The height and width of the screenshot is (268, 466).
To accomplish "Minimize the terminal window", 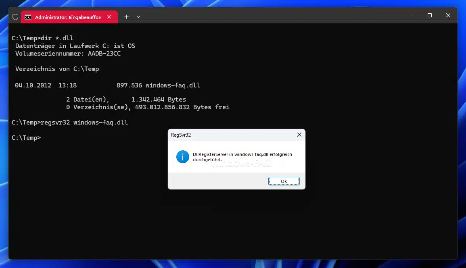I will coord(411,15).
